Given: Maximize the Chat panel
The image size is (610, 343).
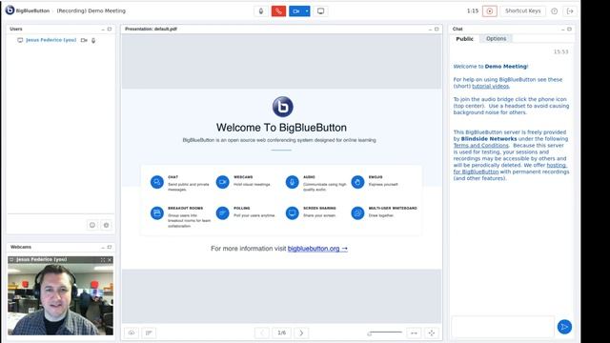Looking at the screenshot, I should (570, 30).
